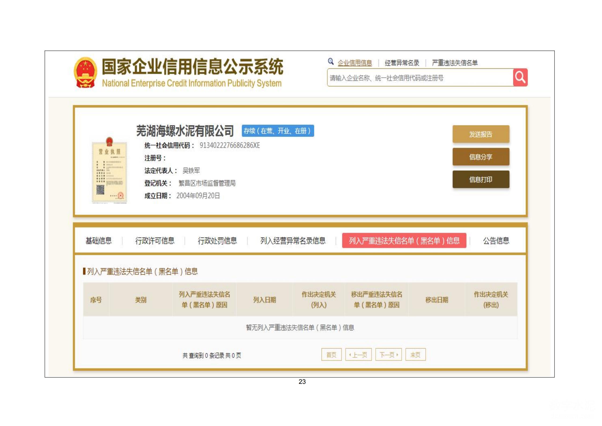Screen dimensions: 602x426
Task: Open the 列入经营异常名录信息 tab
Action: [293, 241]
